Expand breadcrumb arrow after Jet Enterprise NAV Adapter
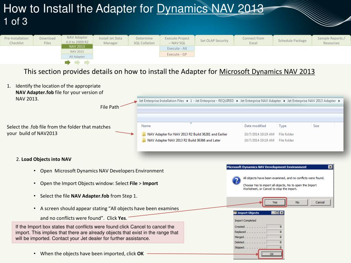 click(x=284, y=101)
